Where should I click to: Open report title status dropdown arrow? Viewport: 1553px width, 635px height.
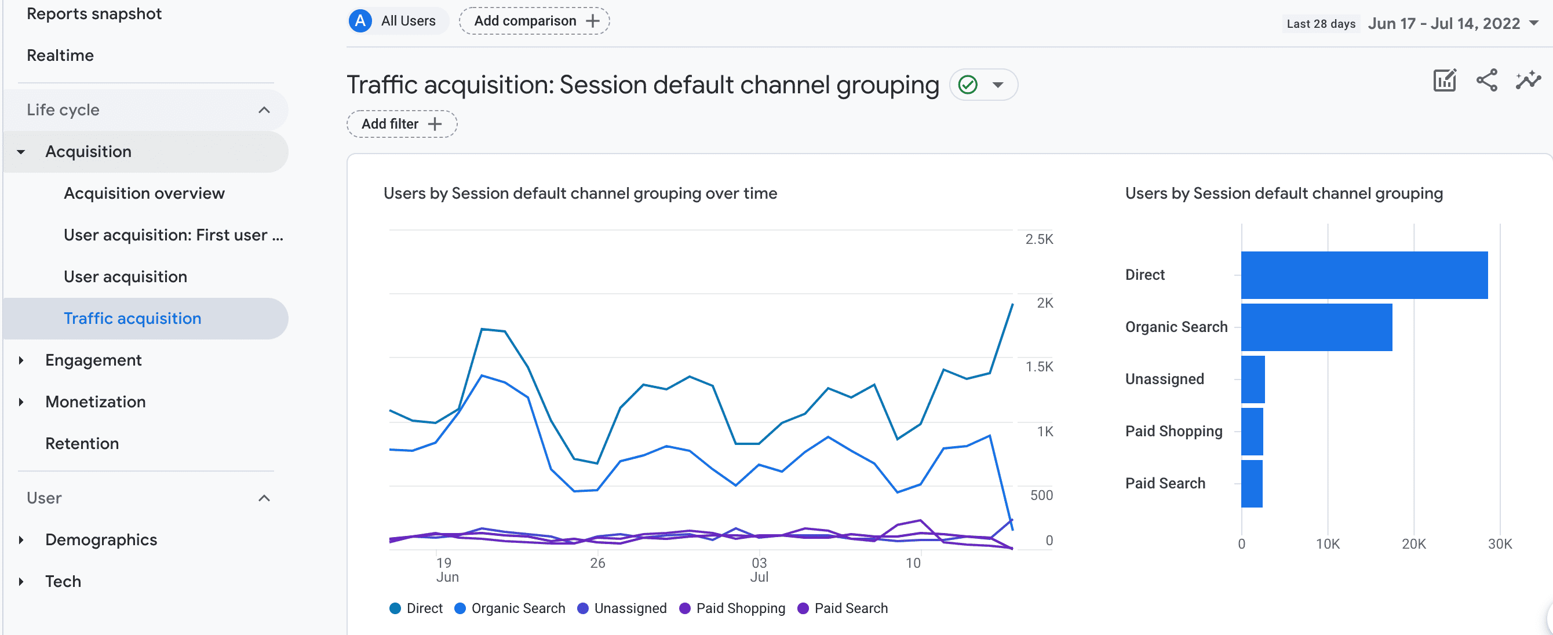pyautogui.click(x=998, y=85)
